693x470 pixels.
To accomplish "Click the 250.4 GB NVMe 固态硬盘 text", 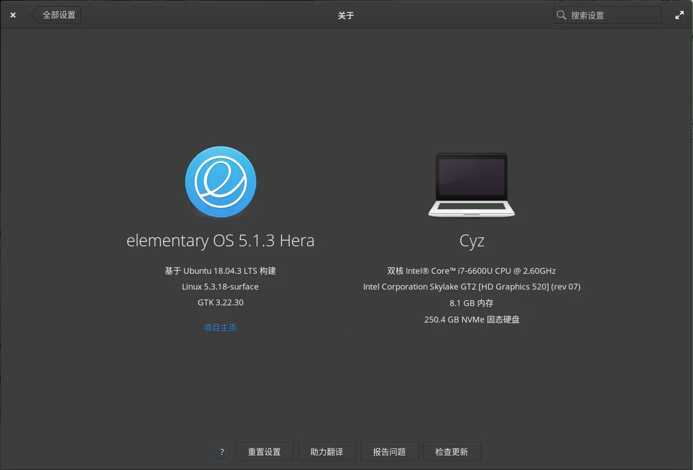I will click(472, 319).
